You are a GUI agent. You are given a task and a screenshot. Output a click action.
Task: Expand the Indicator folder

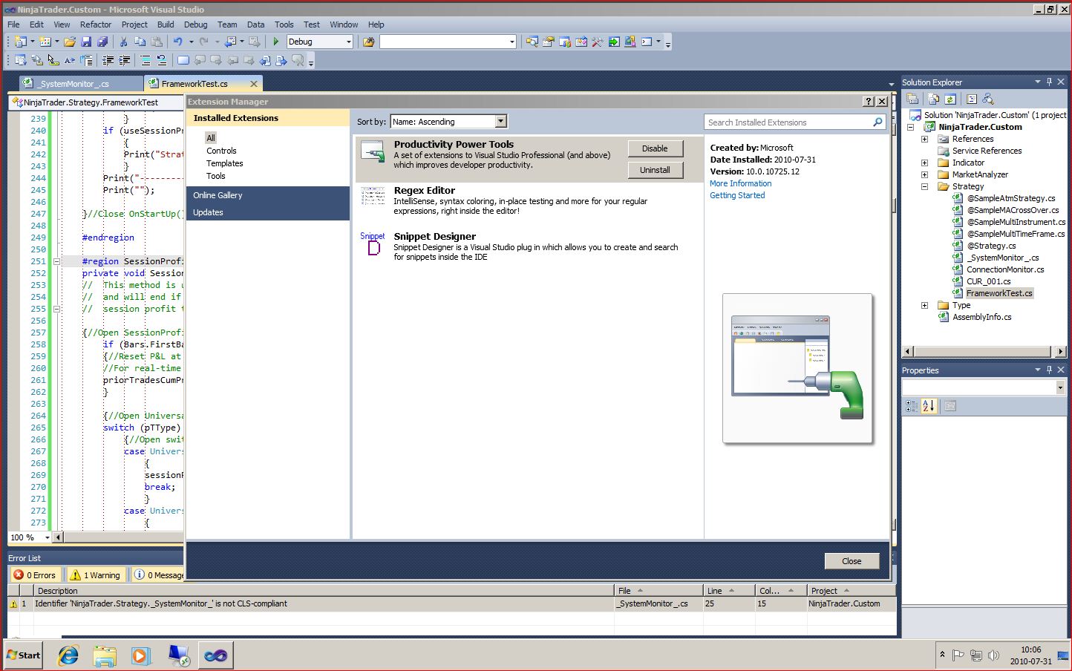tap(924, 163)
